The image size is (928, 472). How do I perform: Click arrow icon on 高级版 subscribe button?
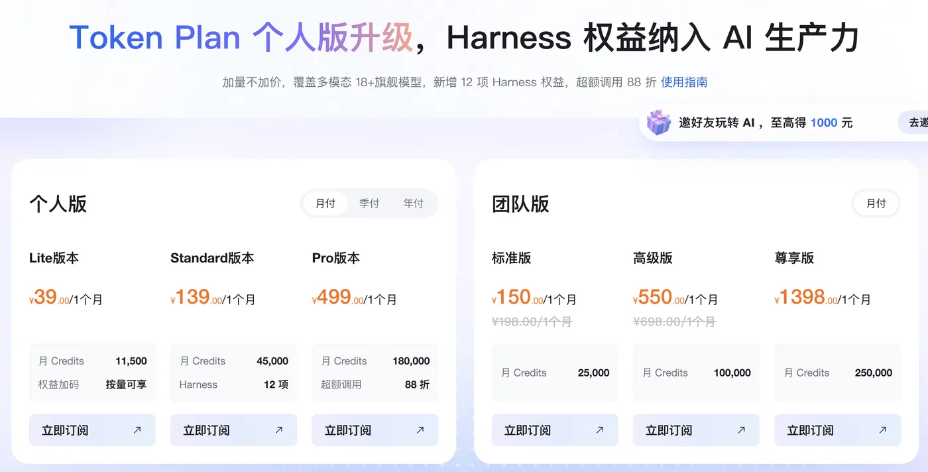coord(741,430)
